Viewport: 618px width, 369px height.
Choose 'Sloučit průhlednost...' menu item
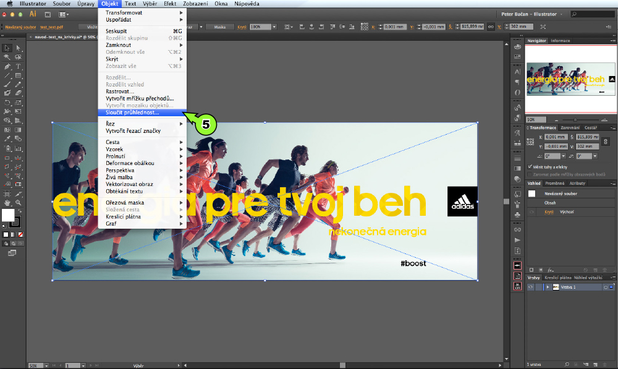coord(142,112)
